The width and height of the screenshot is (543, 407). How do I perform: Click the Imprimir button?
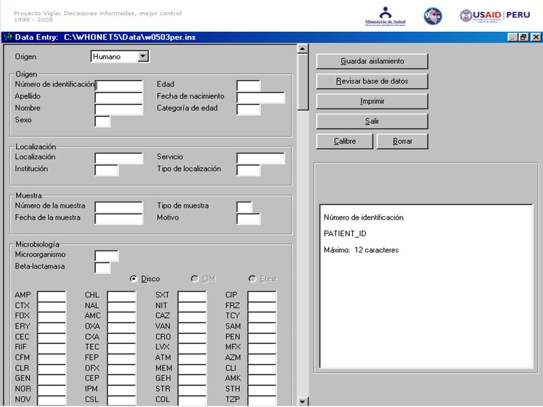[x=372, y=101]
